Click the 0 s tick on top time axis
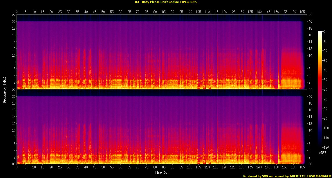 pyautogui.click(x=17, y=12)
